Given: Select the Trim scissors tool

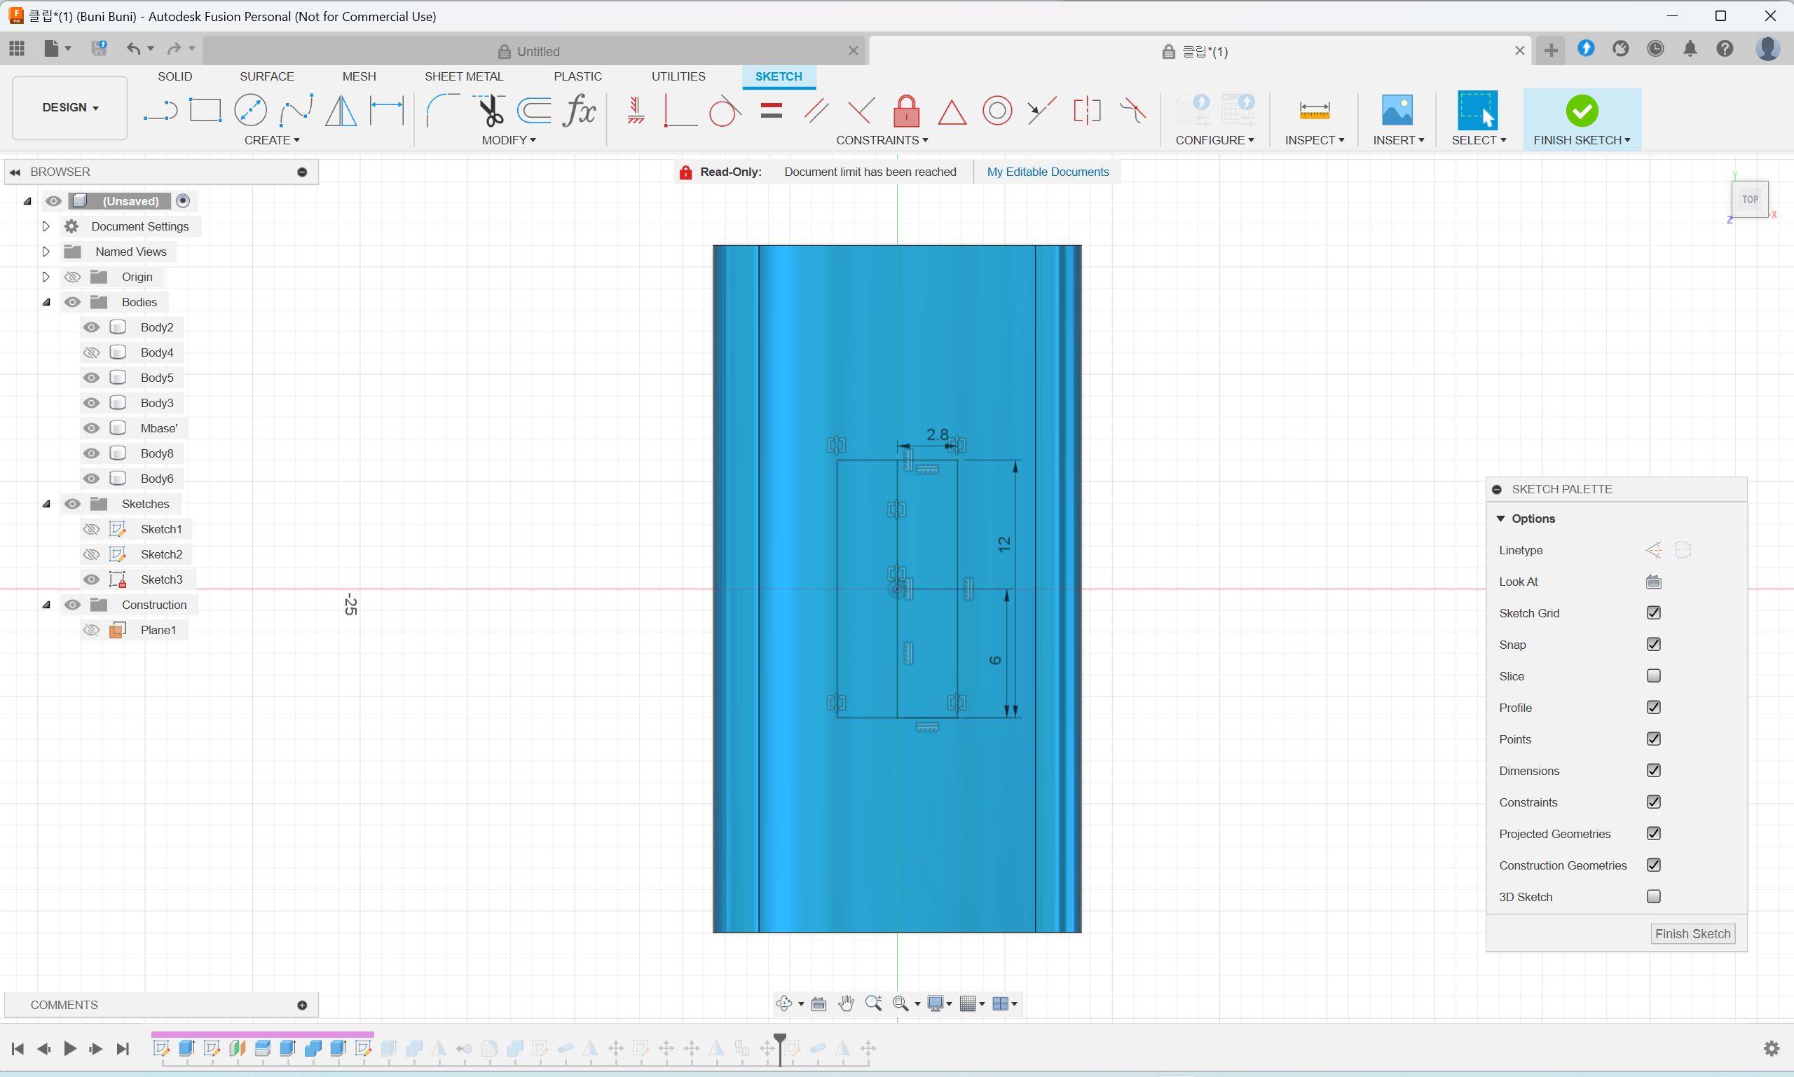Looking at the screenshot, I should pos(491,111).
